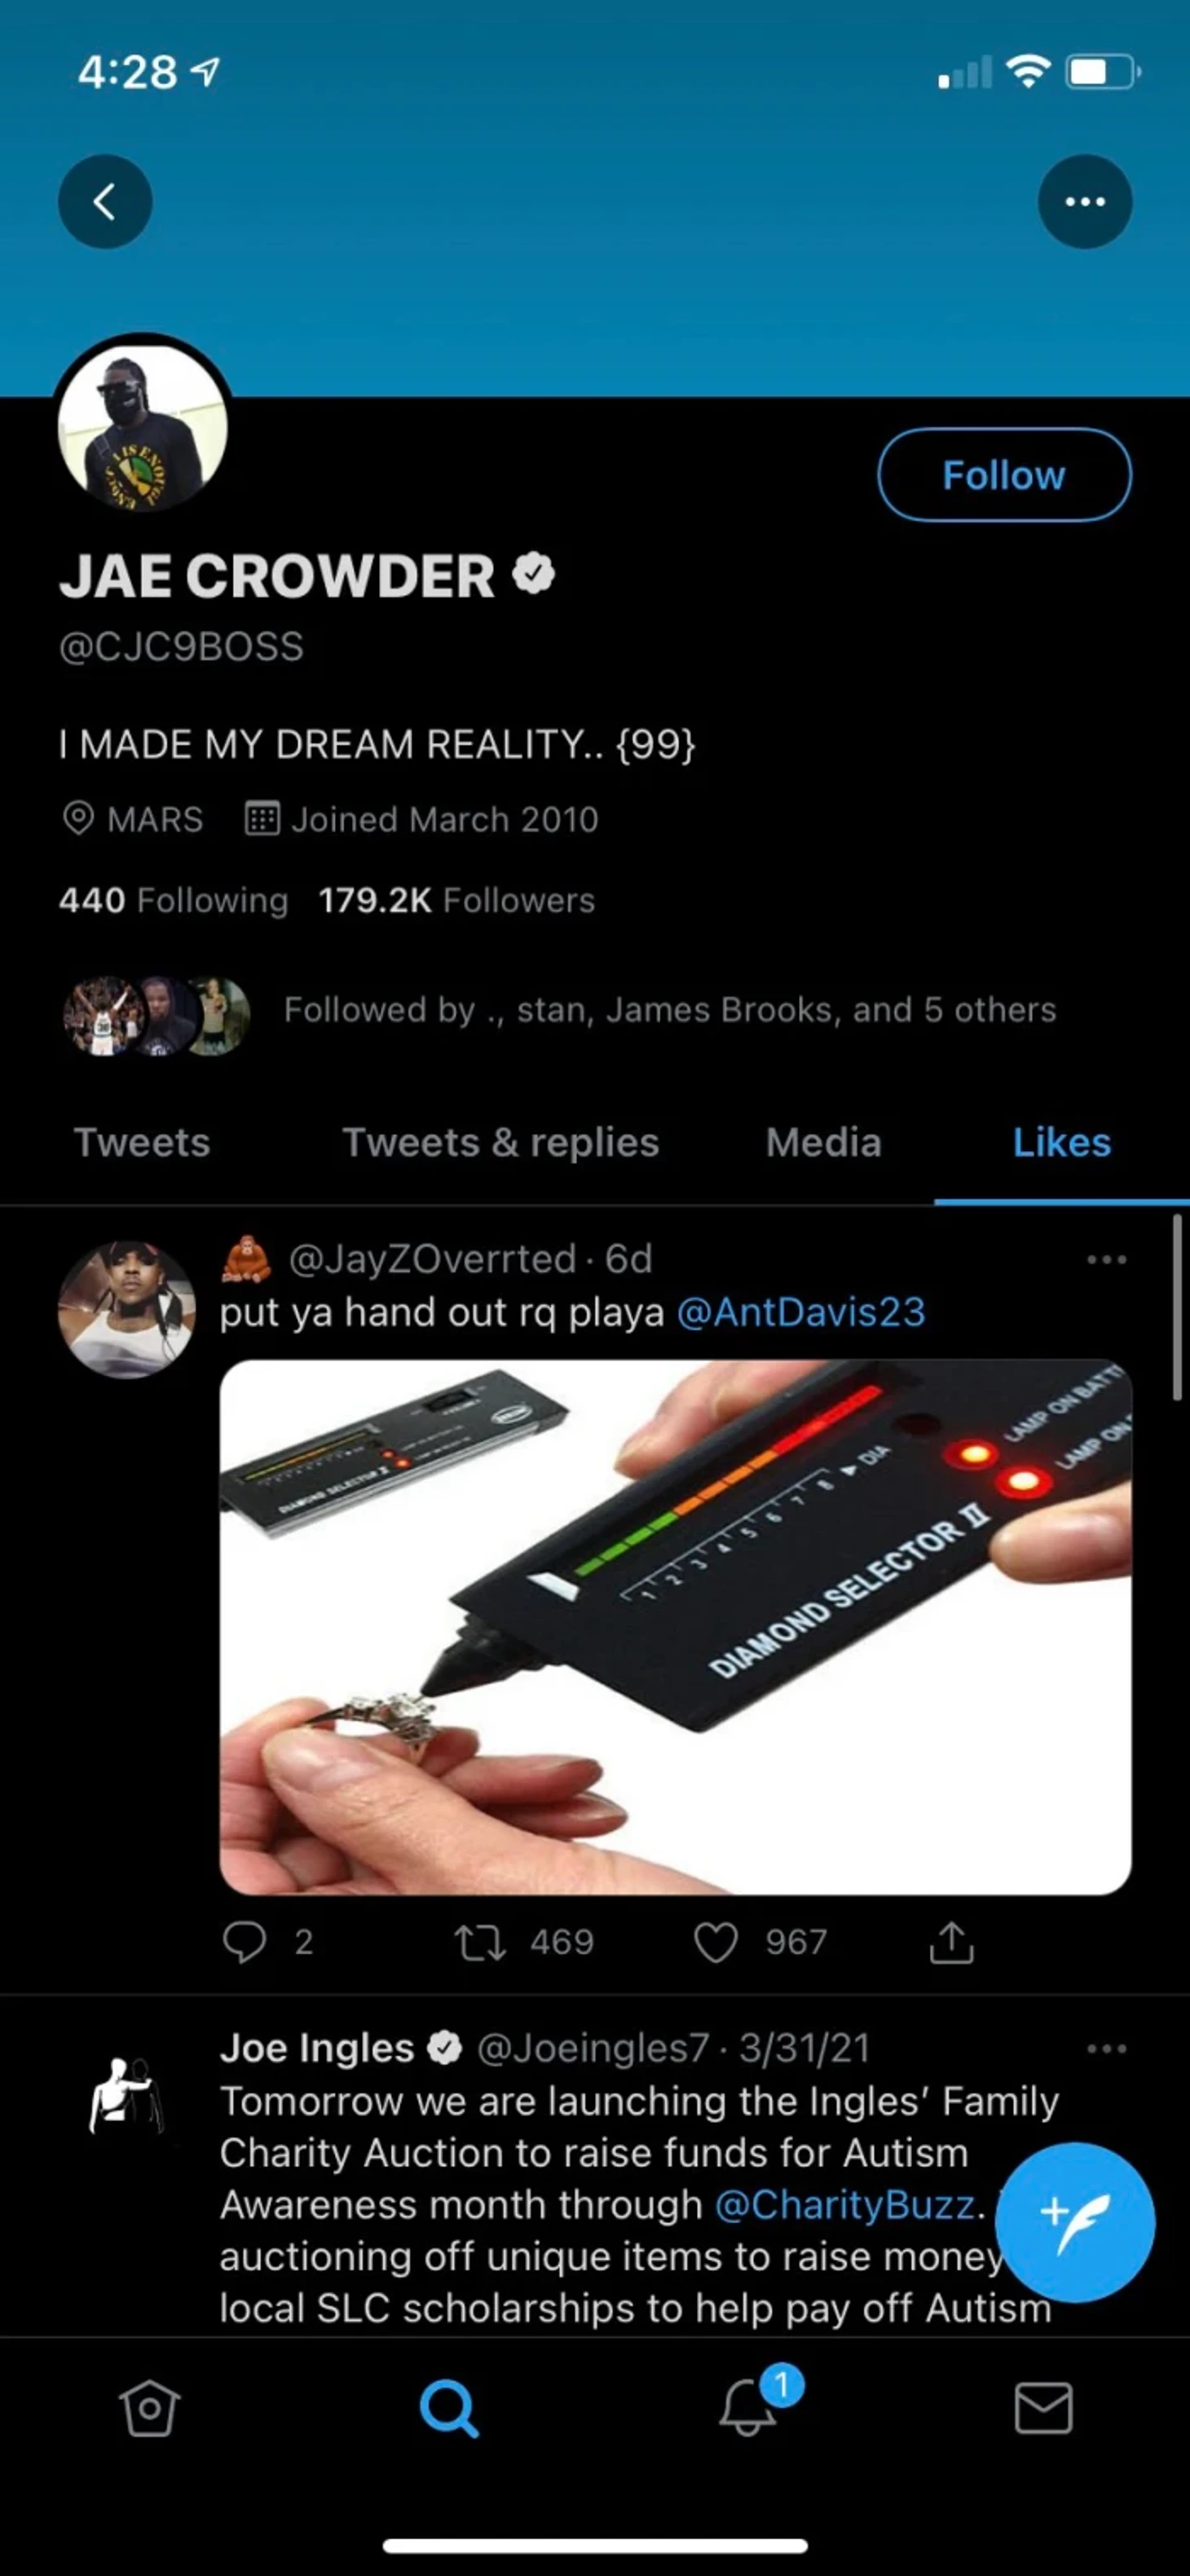Image resolution: width=1190 pixels, height=2576 pixels.
Task: Open the diamond selector image
Action: pos(675,1627)
